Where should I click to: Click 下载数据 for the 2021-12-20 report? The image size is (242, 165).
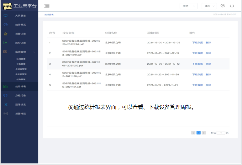coord(197,42)
